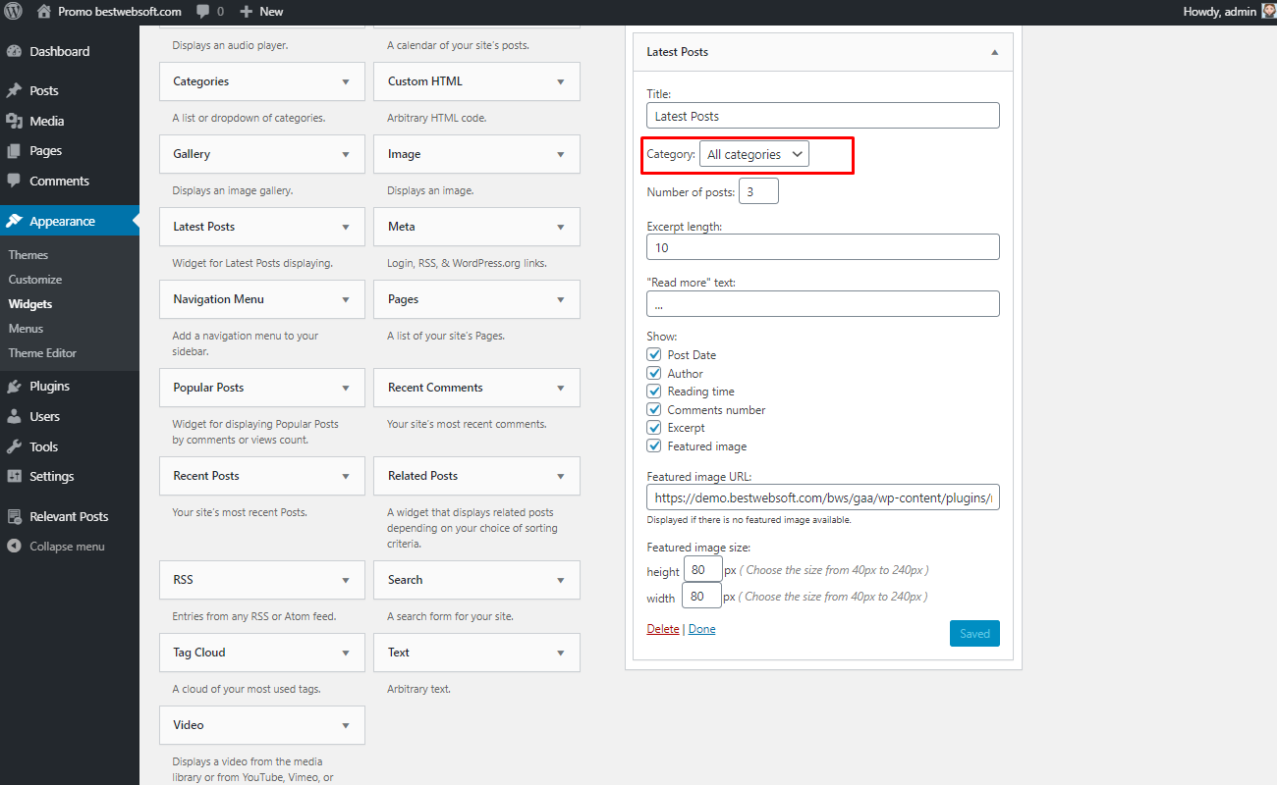This screenshot has width=1277, height=785.
Task: Toggle the Comments number checkbox
Action: tap(654, 409)
